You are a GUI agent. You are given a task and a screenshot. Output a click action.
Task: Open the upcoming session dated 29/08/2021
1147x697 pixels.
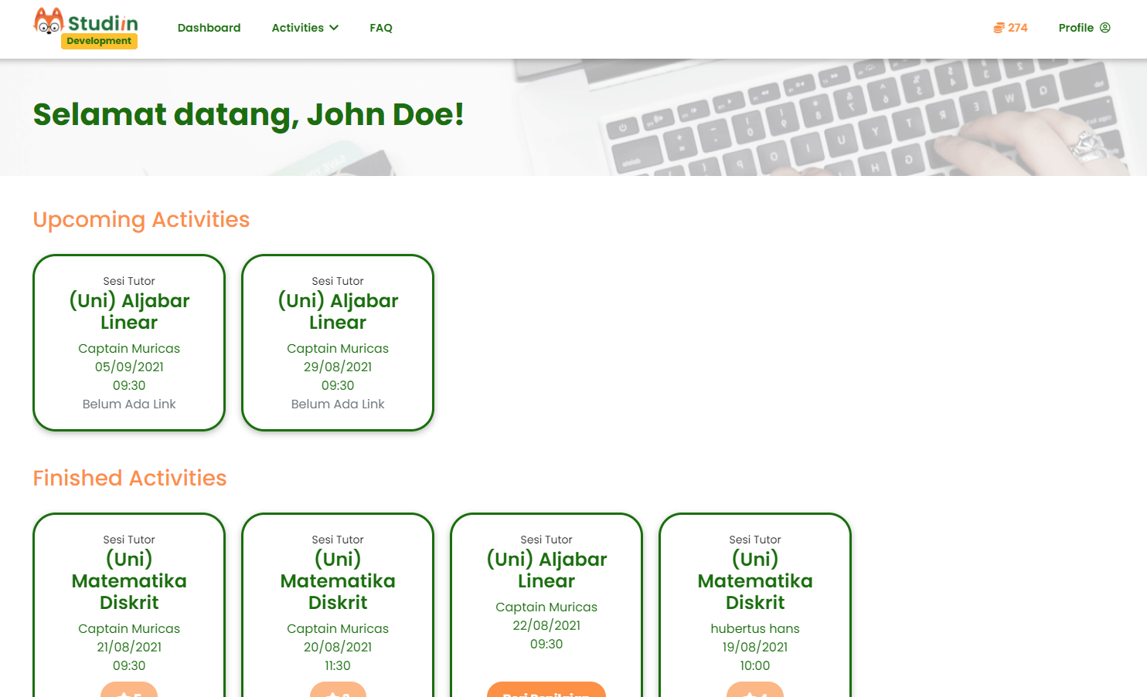(x=338, y=343)
